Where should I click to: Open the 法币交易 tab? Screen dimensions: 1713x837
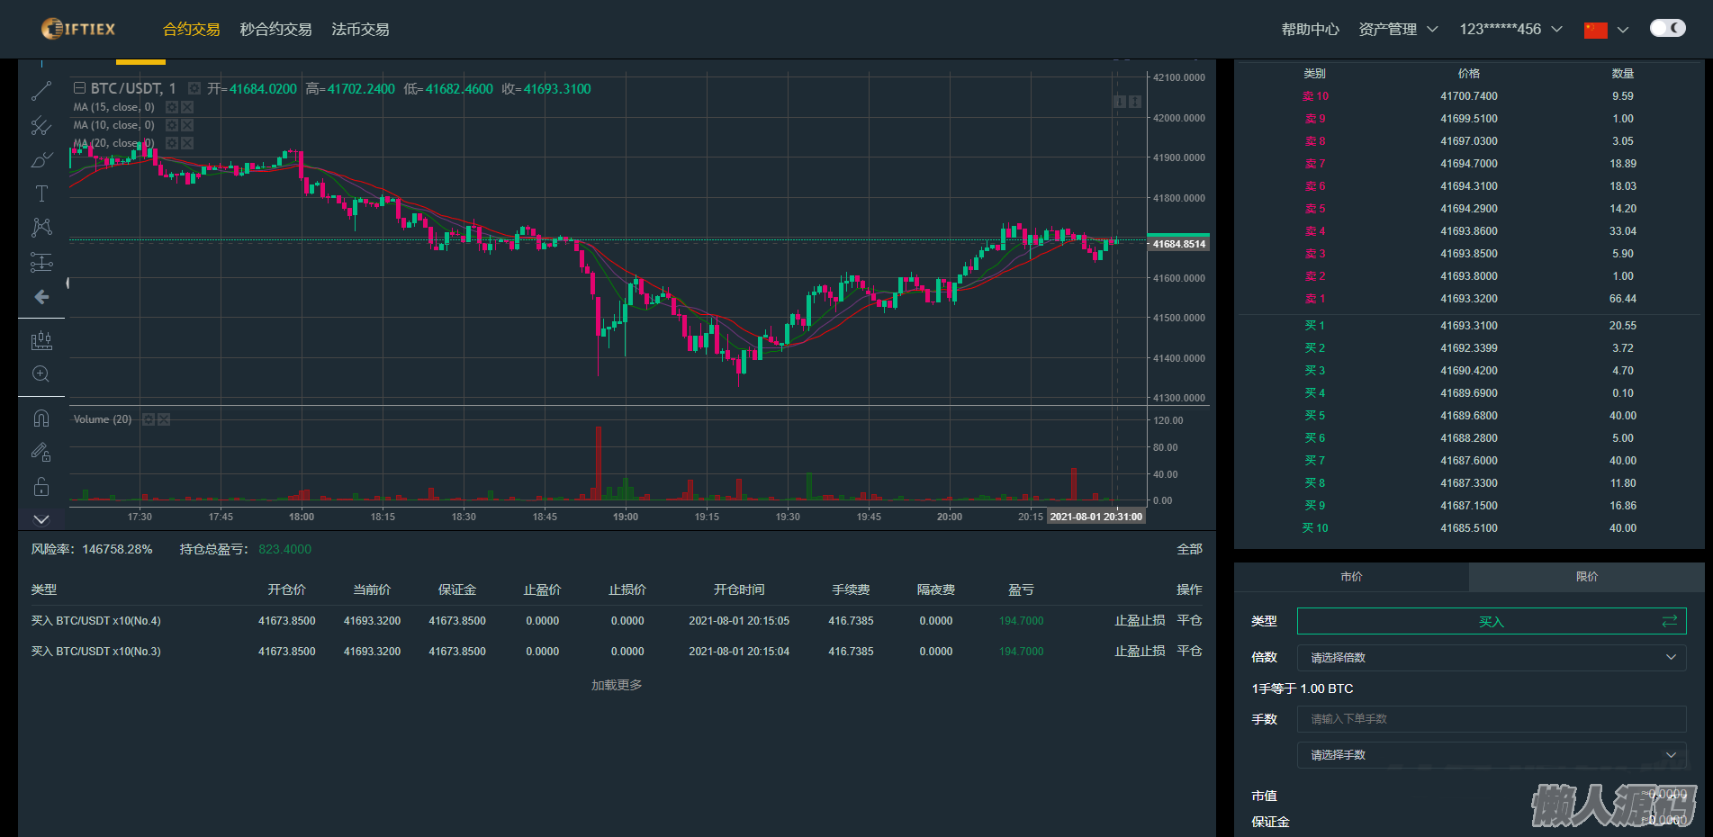(360, 30)
